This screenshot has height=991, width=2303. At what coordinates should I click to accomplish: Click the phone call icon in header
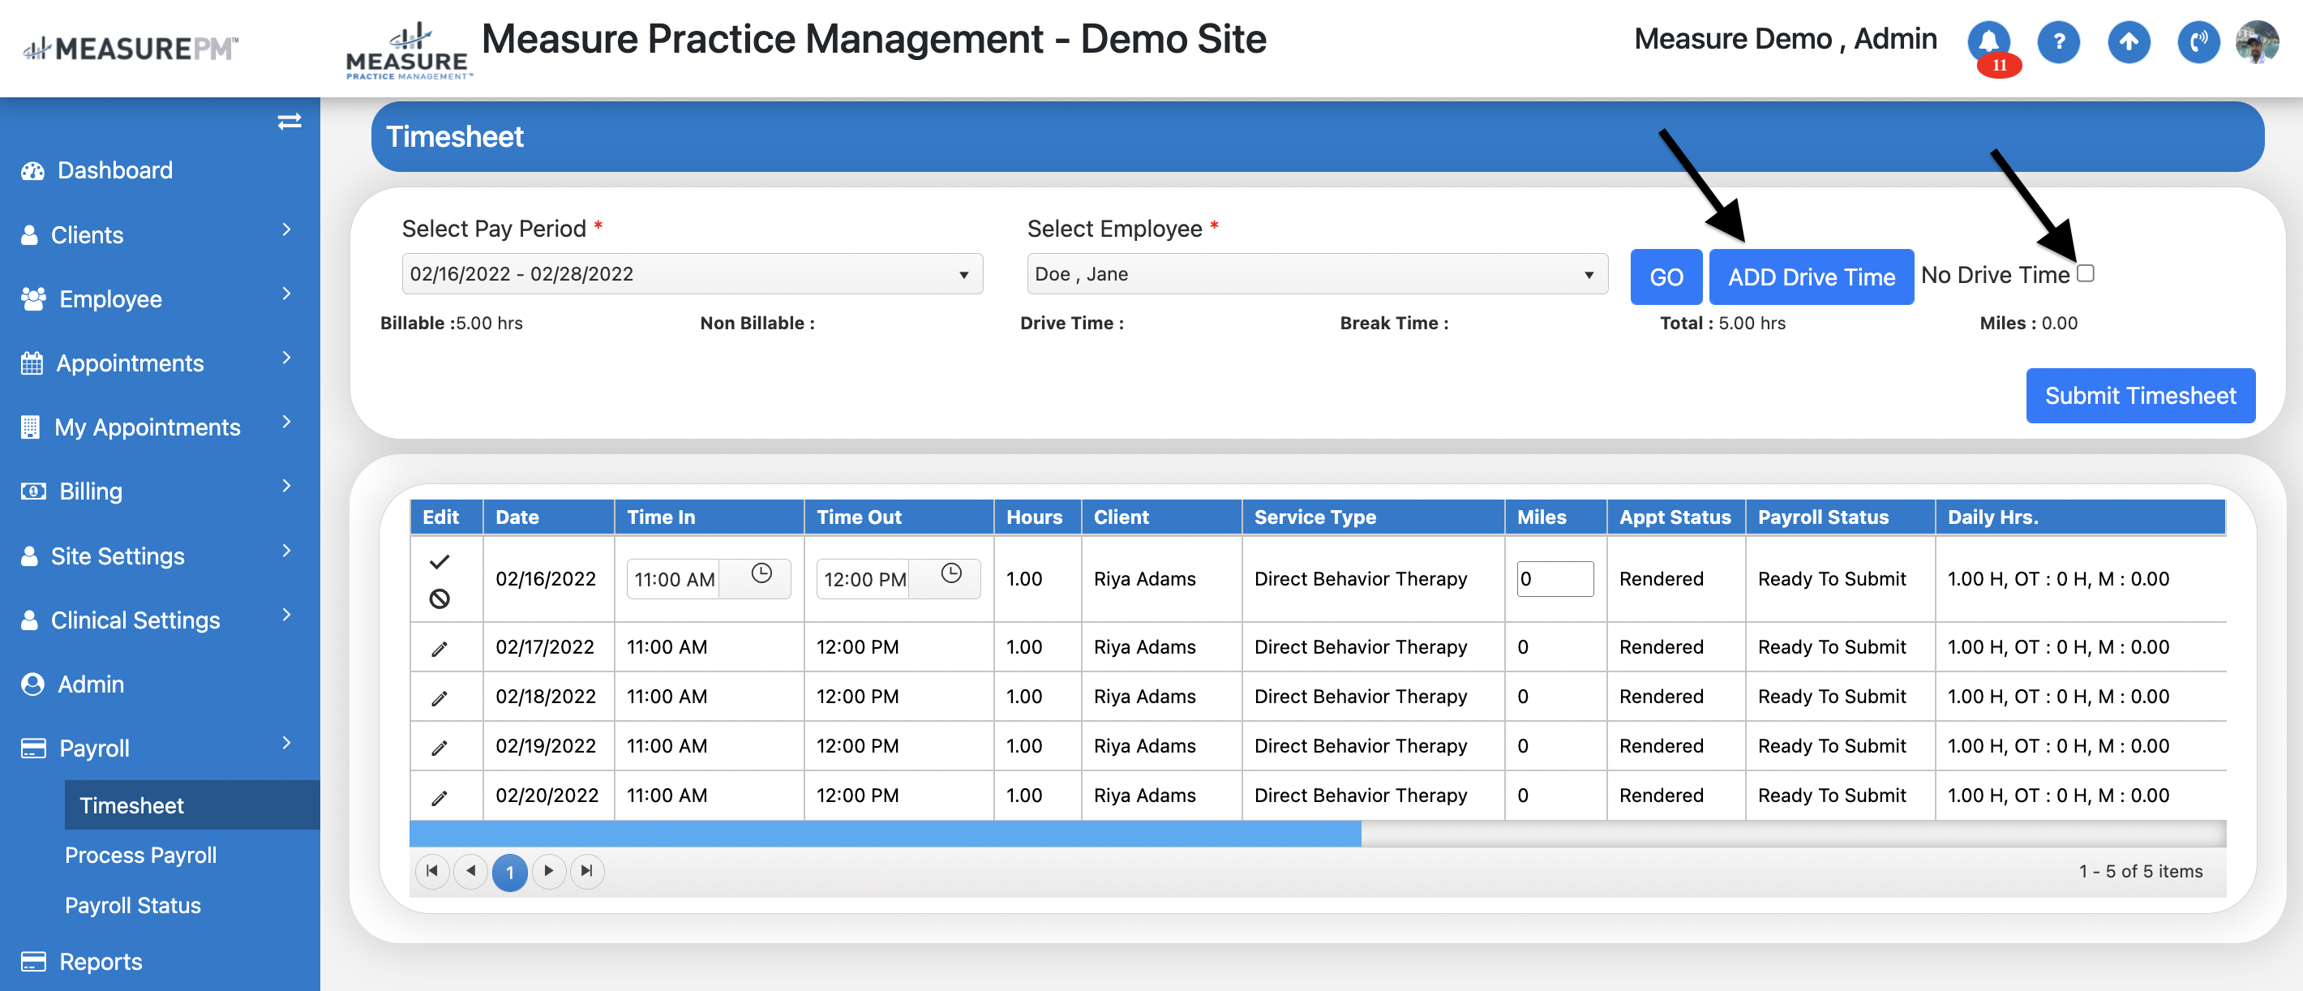[2198, 41]
